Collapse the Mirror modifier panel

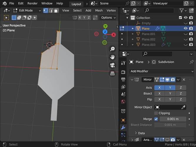tap(132, 80)
